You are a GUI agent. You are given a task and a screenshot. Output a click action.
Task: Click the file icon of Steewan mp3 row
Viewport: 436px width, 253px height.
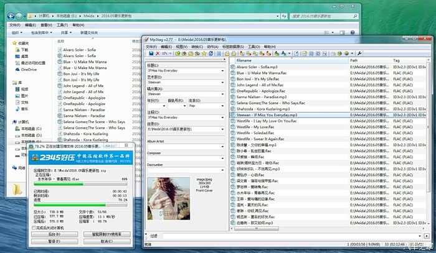233,115
